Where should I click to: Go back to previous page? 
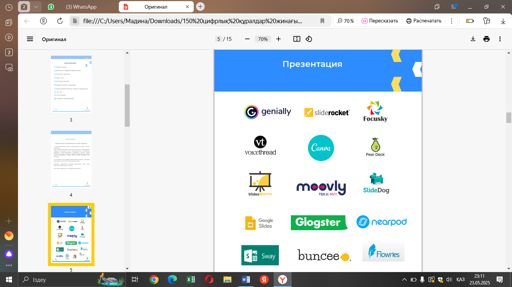27,21
